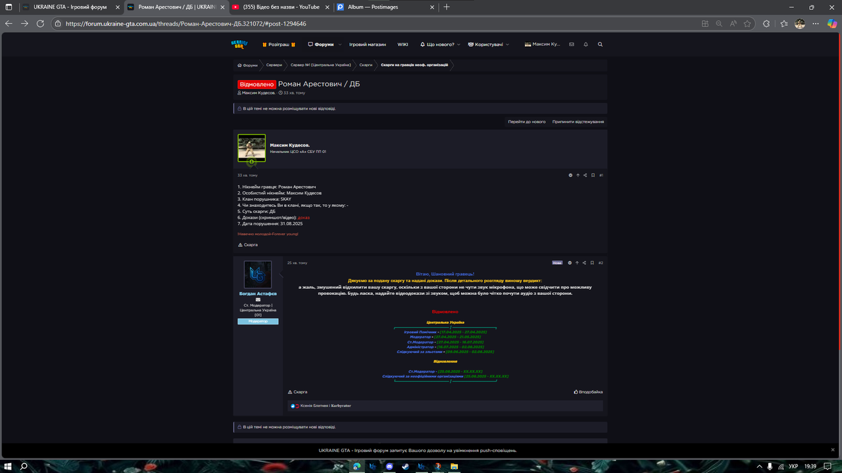The image size is (842, 473).
Task: Open the WIKI menu item
Action: click(x=403, y=45)
